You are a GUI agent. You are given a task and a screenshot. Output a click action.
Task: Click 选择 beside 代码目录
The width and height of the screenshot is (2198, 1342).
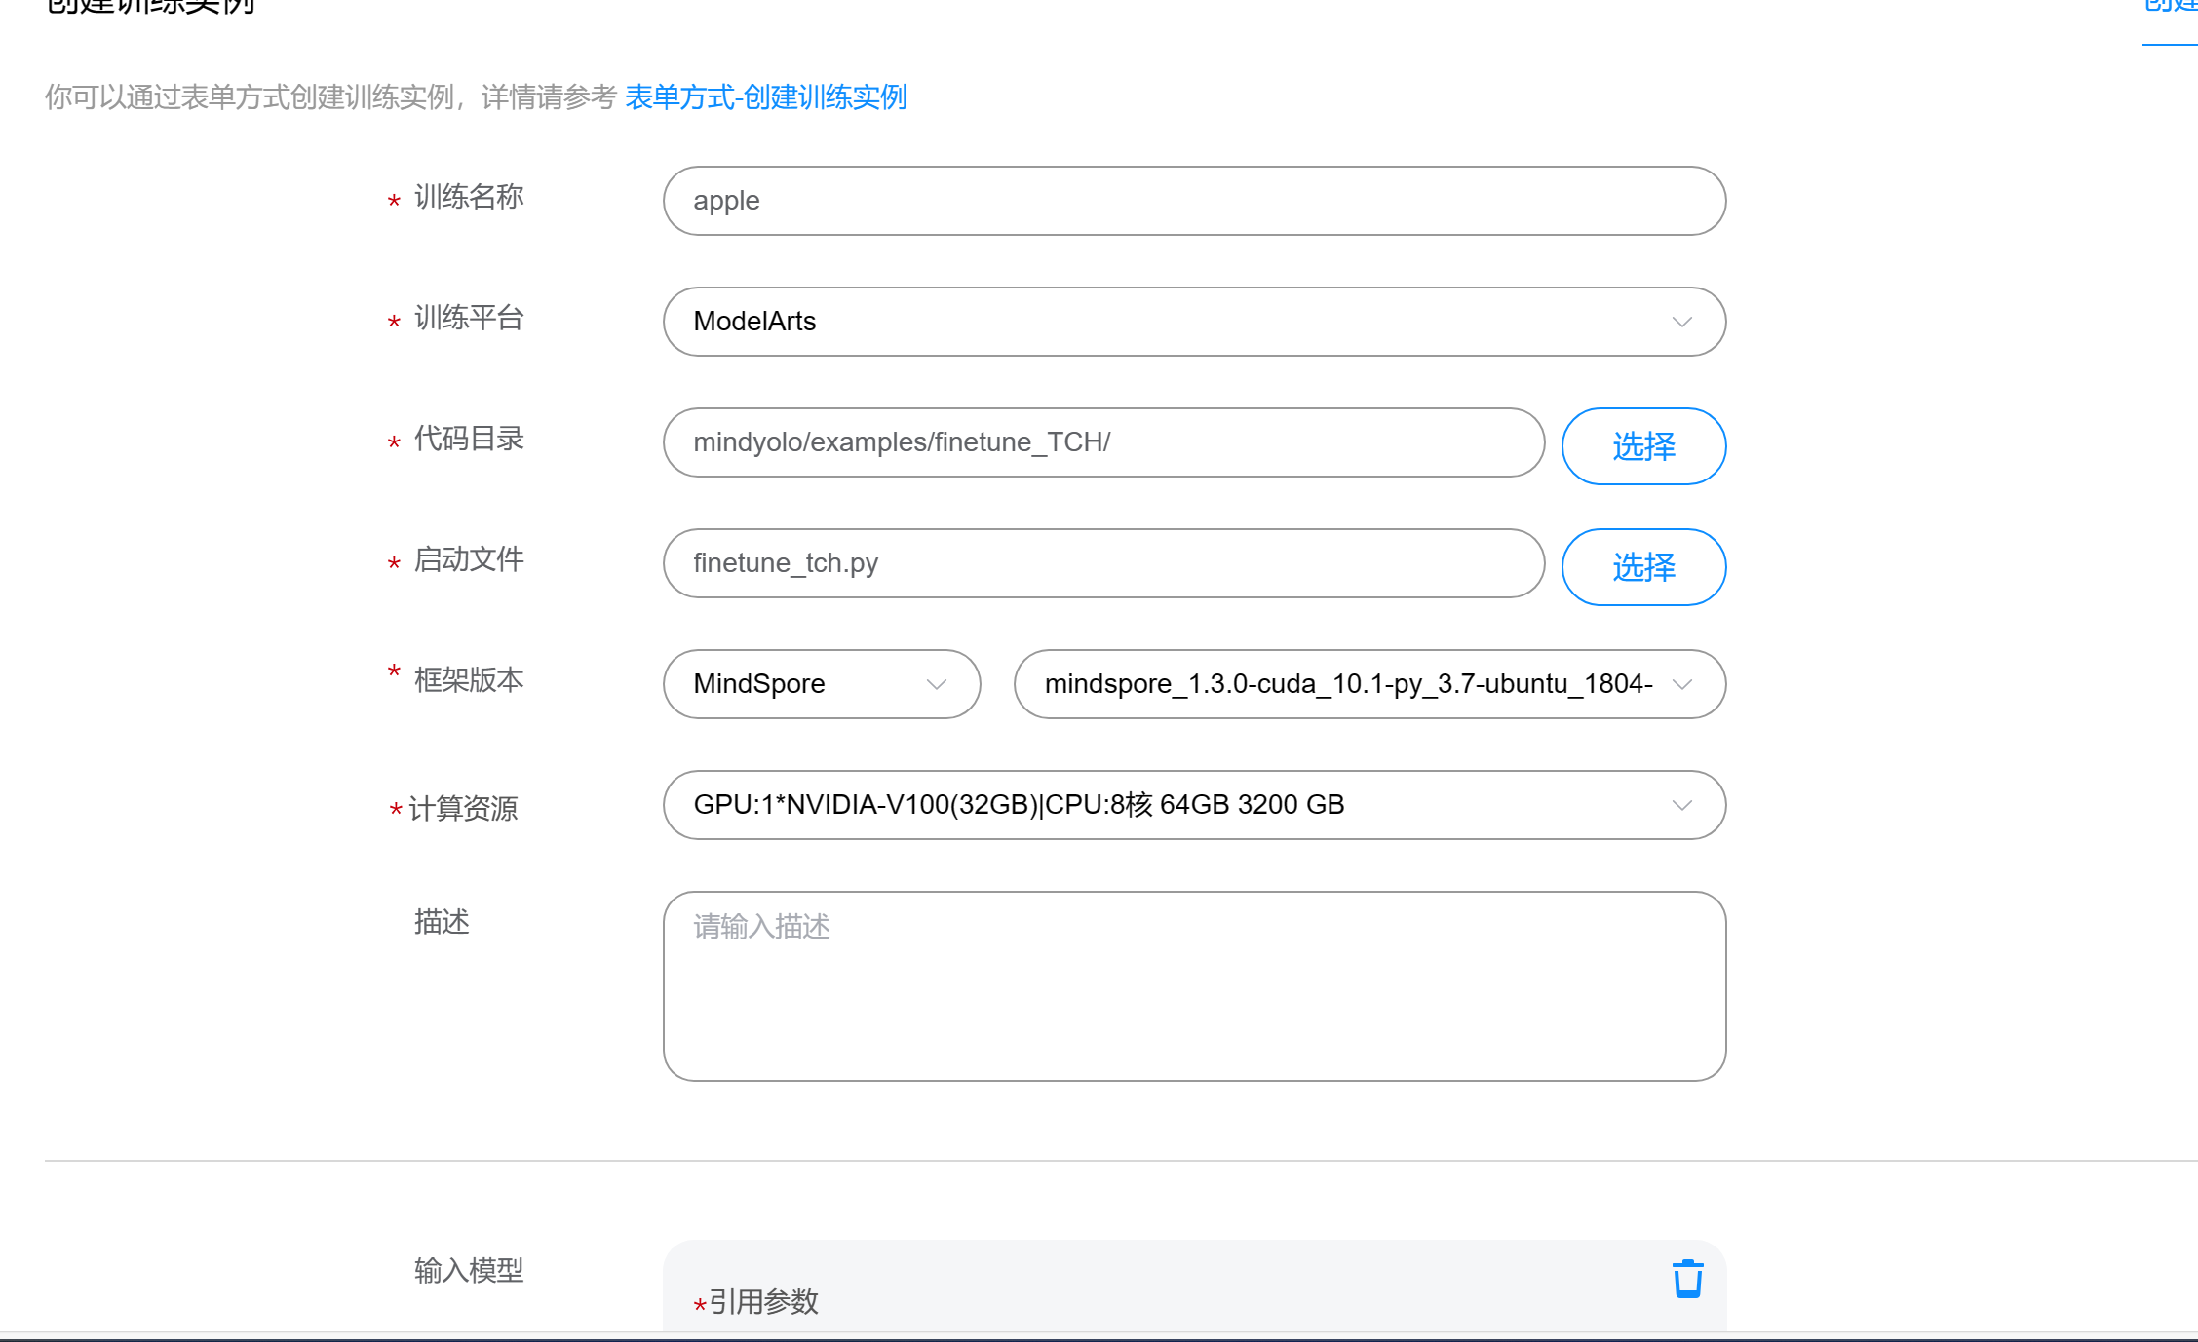tap(1642, 446)
